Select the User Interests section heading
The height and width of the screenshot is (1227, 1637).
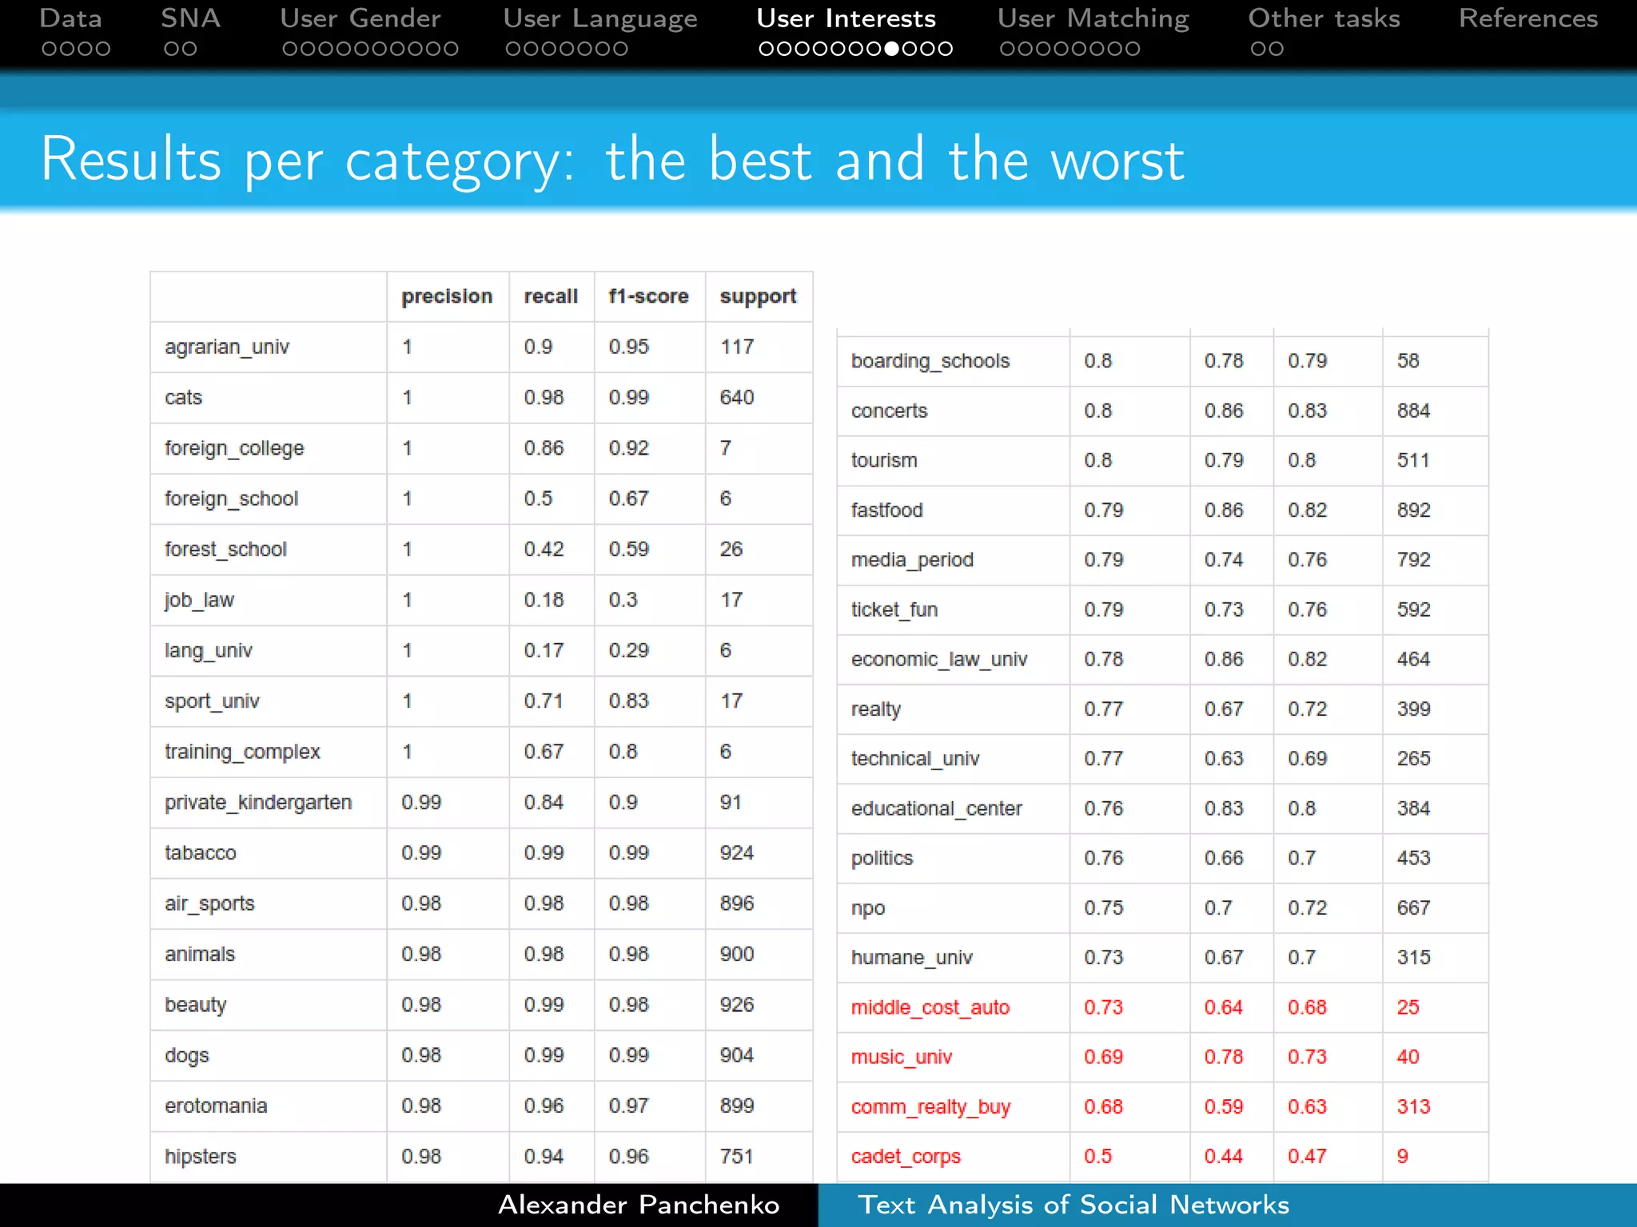pos(846,18)
